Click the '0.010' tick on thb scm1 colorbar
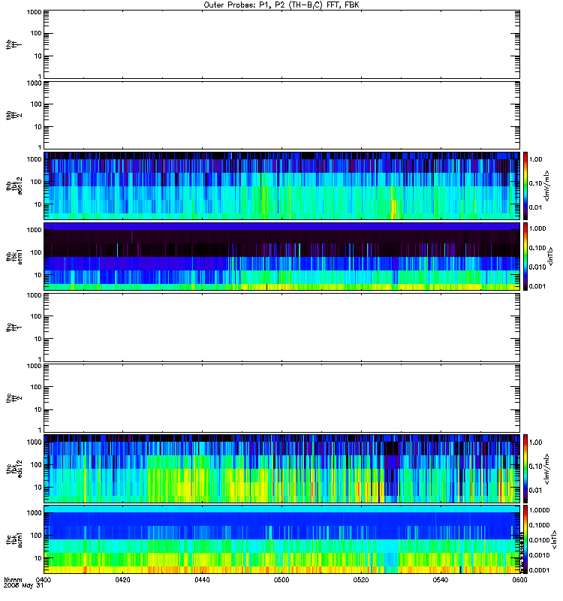 pos(537,267)
